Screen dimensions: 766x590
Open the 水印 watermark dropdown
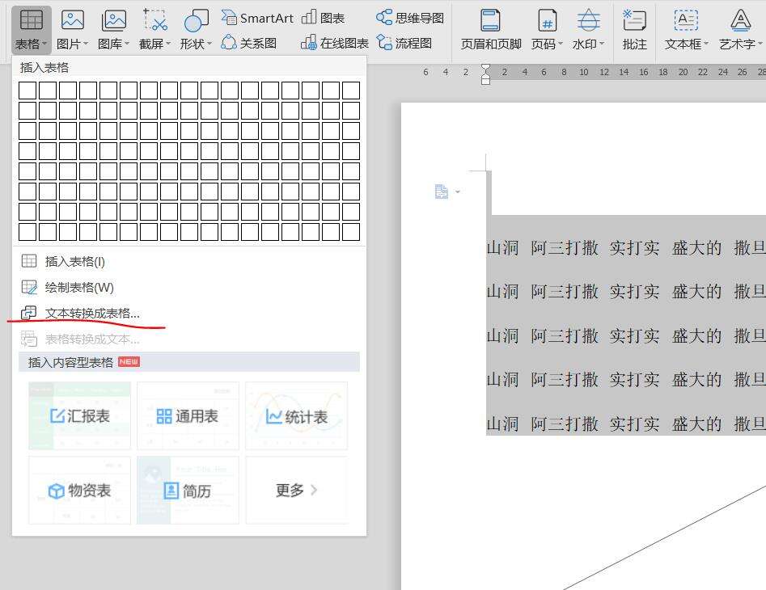point(588,44)
